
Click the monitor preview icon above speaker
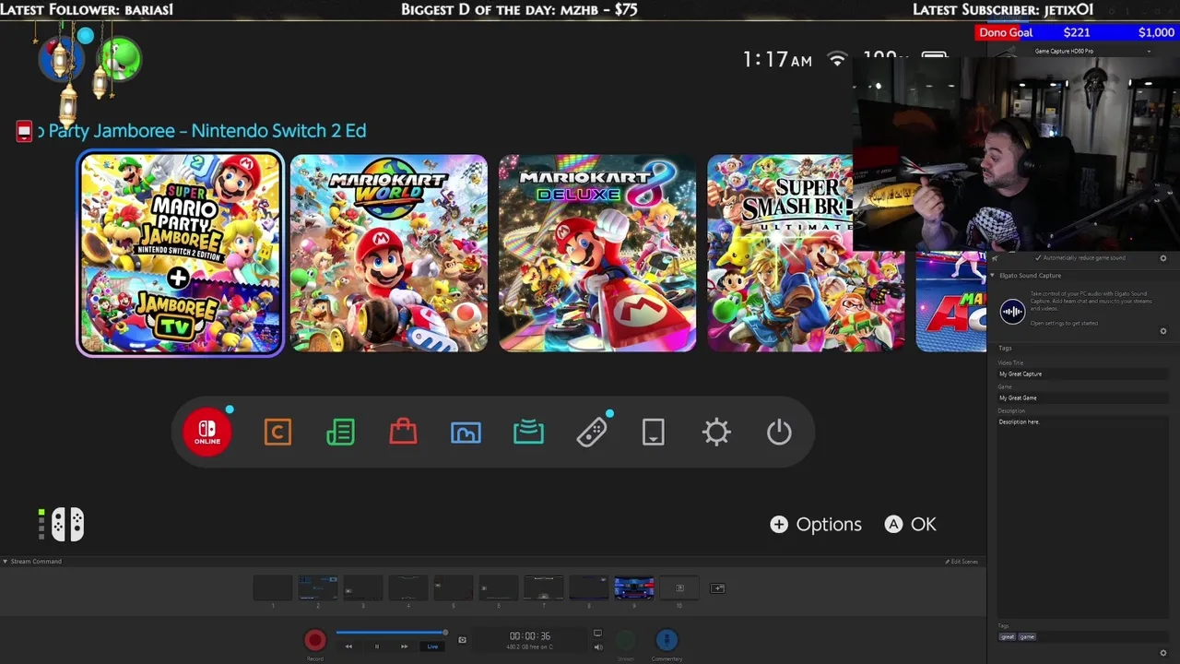tap(597, 633)
